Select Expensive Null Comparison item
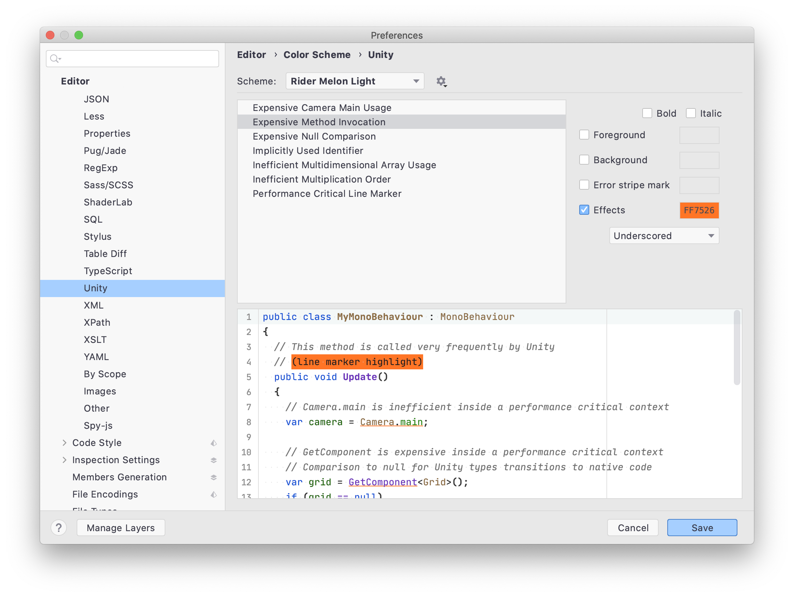Viewport: 794px width, 597px height. coord(401,136)
